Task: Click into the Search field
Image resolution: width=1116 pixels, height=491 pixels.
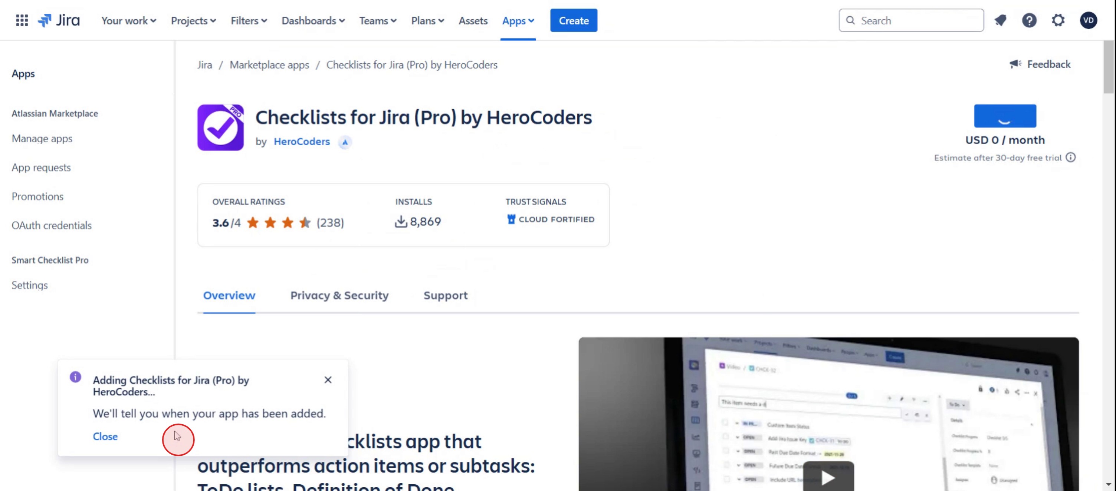Action: coord(911,20)
